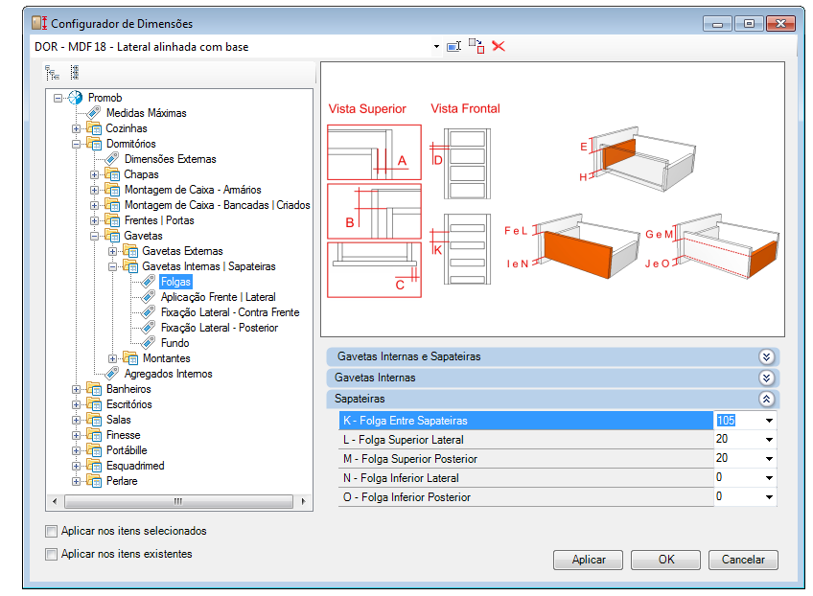Select Fixação Lateral - Posterior item

click(220, 328)
